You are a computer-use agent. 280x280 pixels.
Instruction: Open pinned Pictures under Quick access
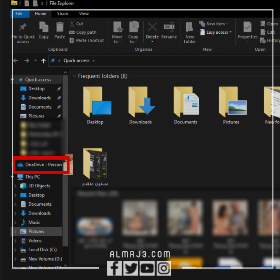pos(36,116)
